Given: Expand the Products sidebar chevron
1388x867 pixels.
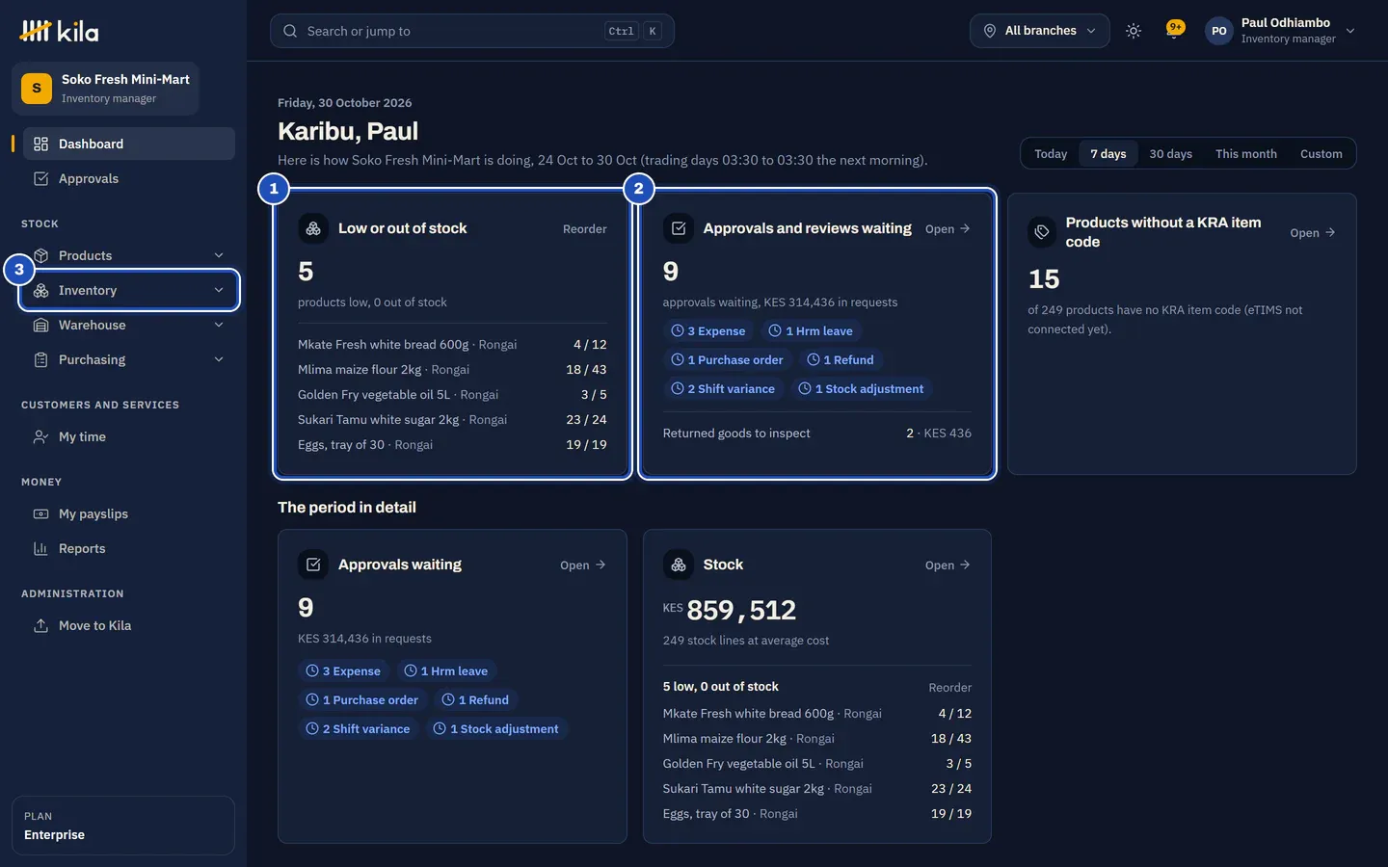Looking at the screenshot, I should coord(219,255).
